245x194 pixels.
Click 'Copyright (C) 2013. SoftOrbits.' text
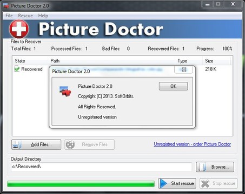[x=106, y=96]
